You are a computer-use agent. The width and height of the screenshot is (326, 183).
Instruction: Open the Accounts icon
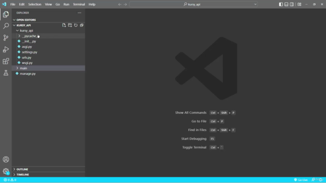click(x=6, y=159)
